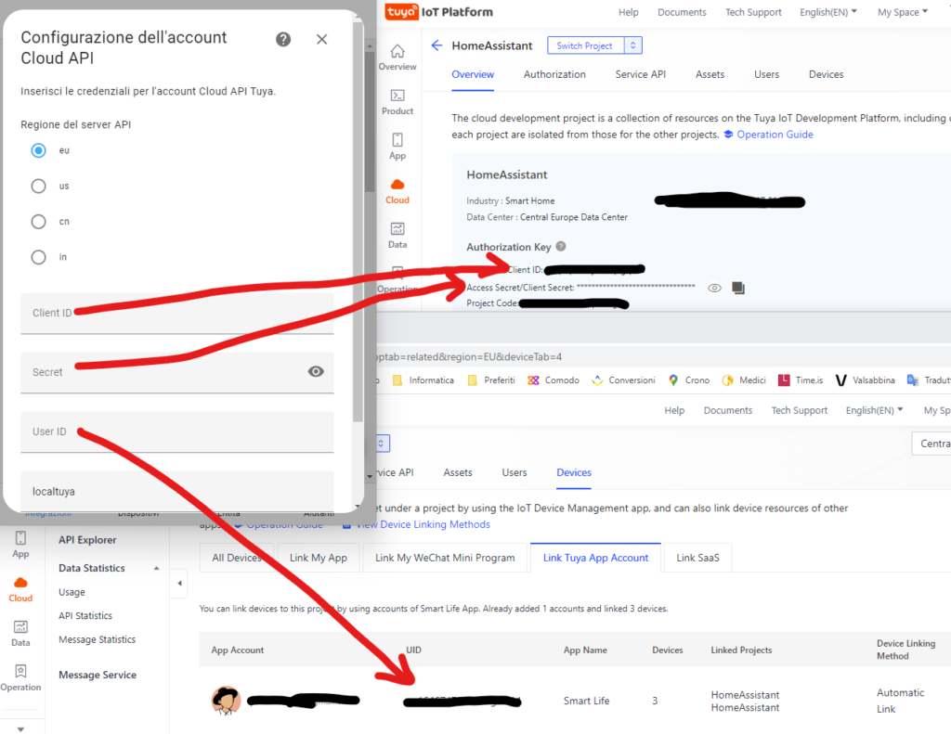951x734 pixels.
Task: Open Documents in top Tuya header
Action: click(682, 12)
